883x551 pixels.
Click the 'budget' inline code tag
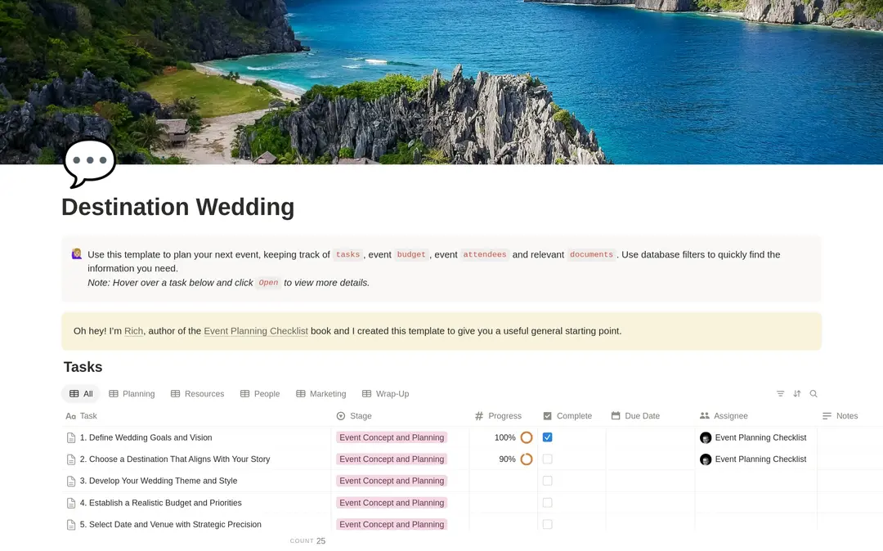tap(411, 254)
